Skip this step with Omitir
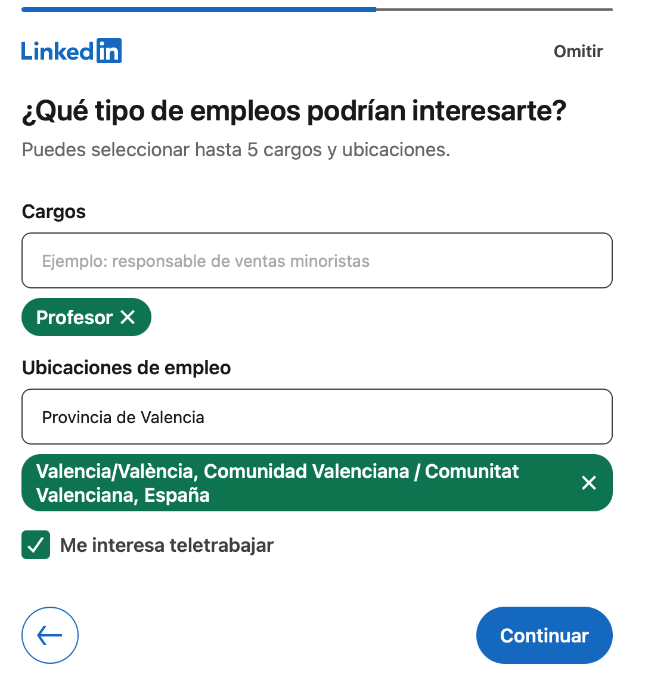Viewport: 645px width, 677px height. (x=578, y=51)
